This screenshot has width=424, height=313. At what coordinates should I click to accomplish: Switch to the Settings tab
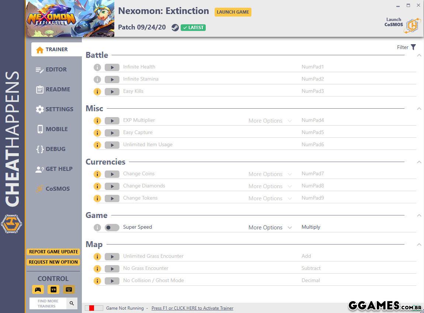click(x=59, y=109)
